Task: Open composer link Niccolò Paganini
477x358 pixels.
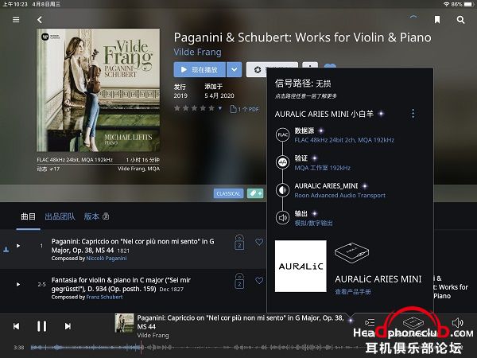Action: (107, 258)
